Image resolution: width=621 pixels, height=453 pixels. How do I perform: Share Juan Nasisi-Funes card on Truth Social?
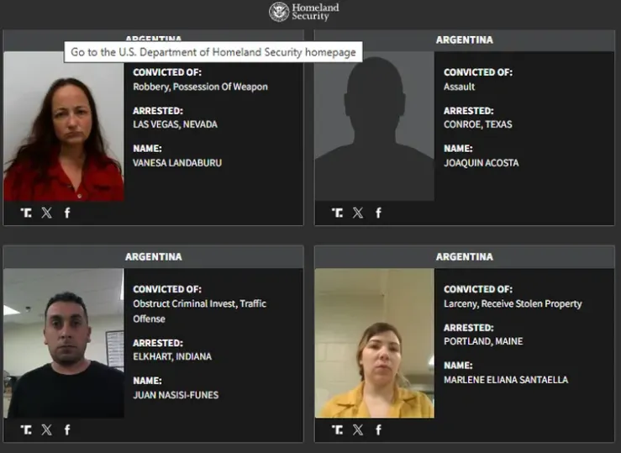coord(26,430)
